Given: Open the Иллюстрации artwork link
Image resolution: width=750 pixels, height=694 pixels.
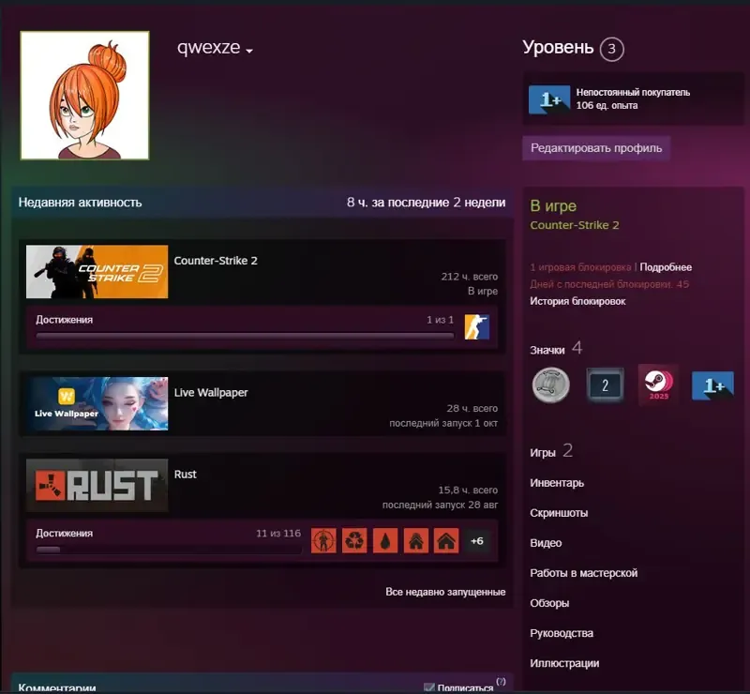Looking at the screenshot, I should [564, 663].
